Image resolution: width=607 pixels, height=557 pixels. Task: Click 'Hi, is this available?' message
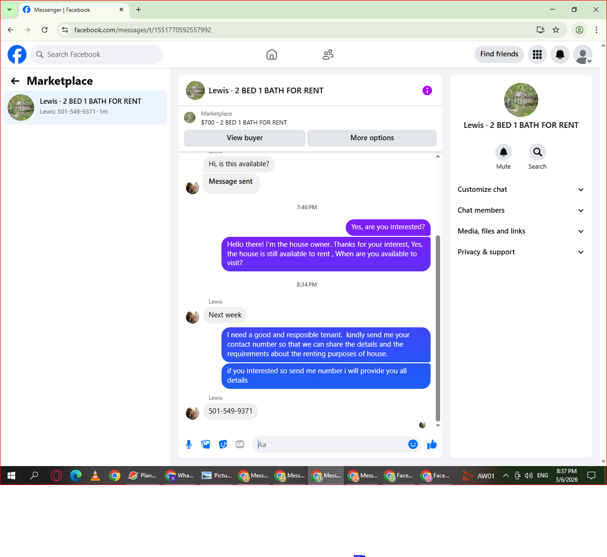pos(239,164)
